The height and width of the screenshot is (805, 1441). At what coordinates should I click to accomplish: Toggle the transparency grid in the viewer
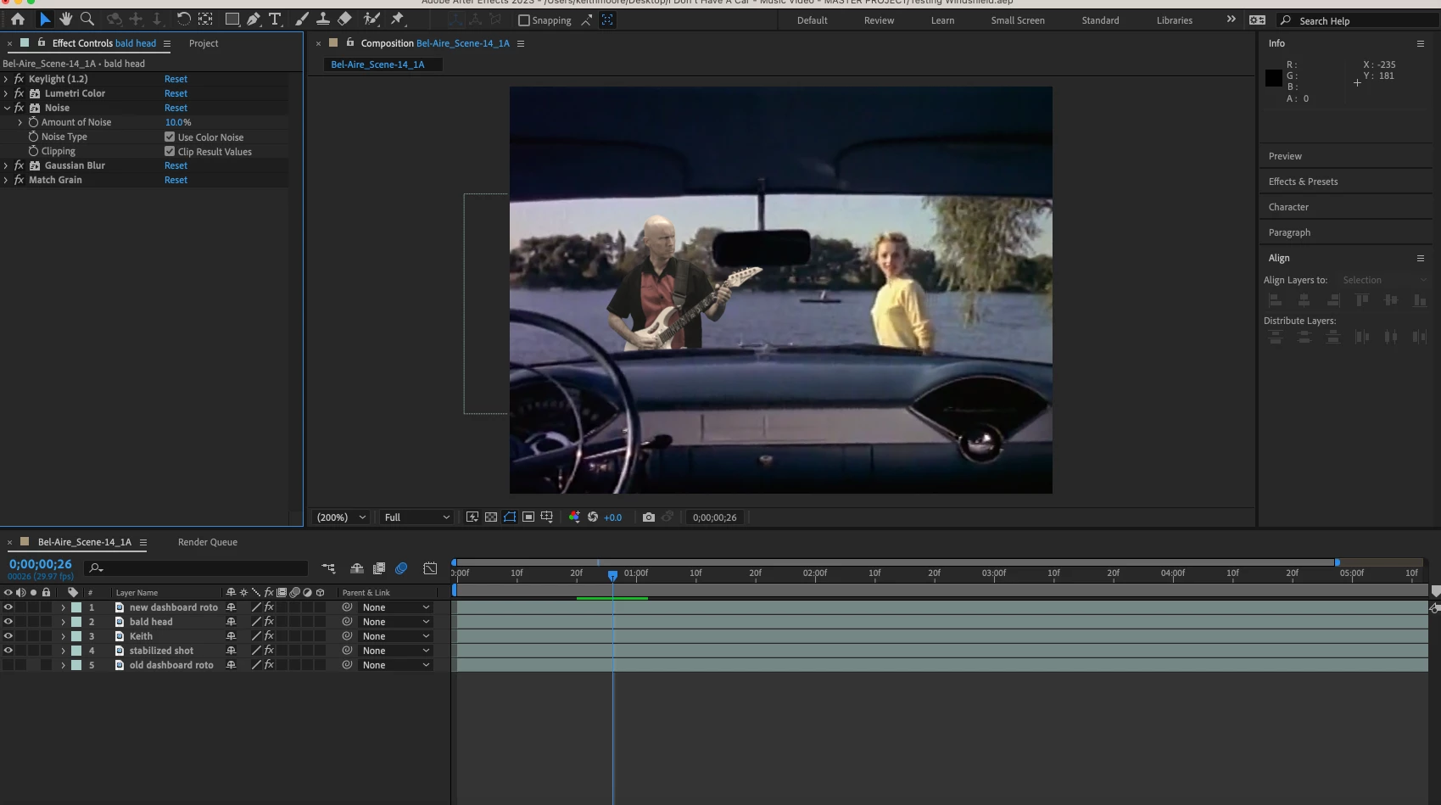tap(491, 517)
